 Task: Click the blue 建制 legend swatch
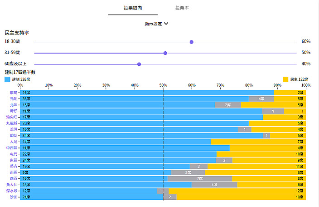pyautogui.click(x=7, y=79)
